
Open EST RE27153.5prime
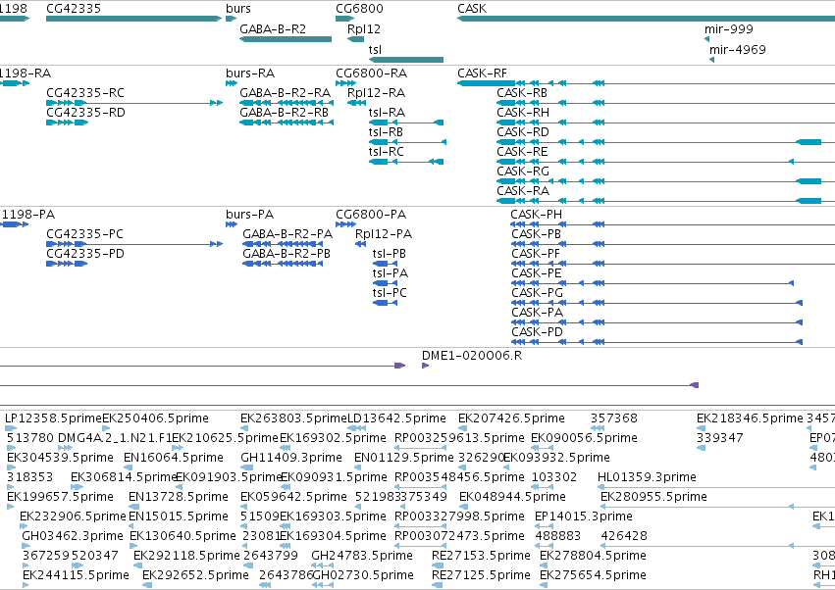[481, 556]
